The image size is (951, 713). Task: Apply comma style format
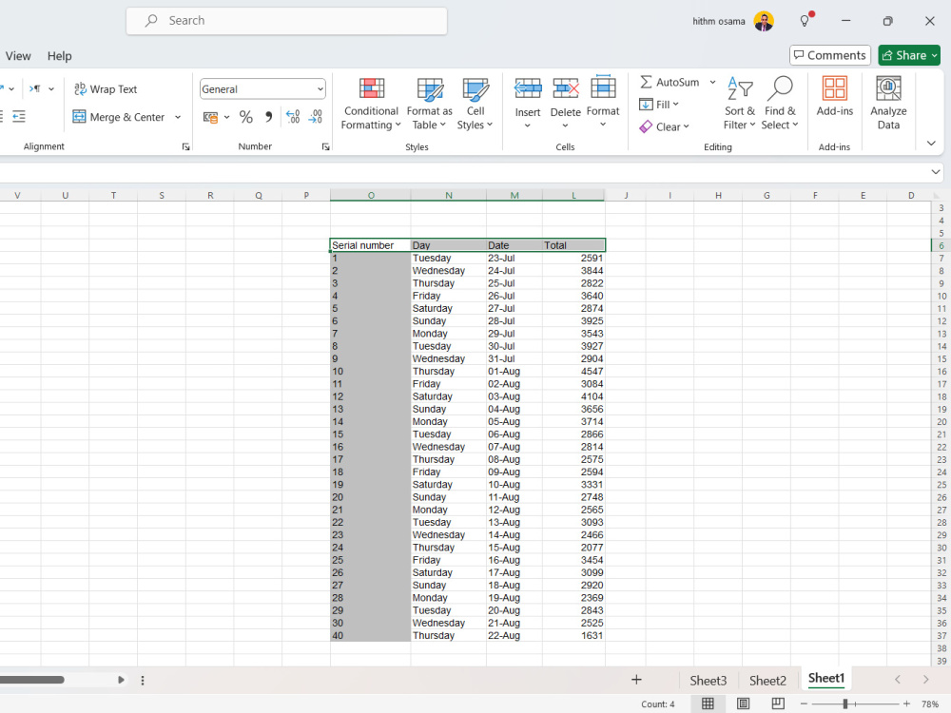coord(268,117)
